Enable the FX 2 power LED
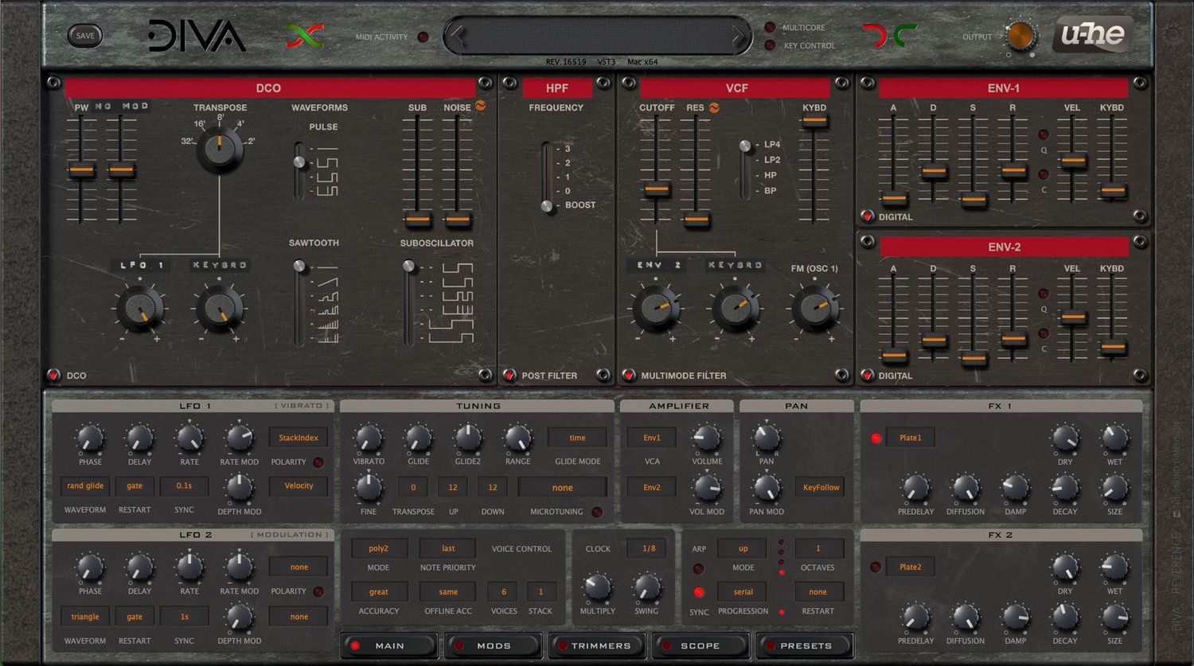 click(x=876, y=567)
